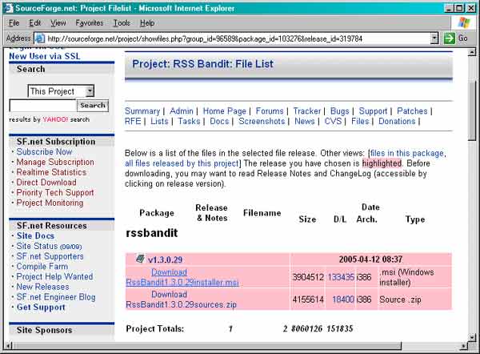The width and height of the screenshot is (480, 354).
Task: Click the release notes icon beside v1.3.0.29
Action: click(140, 259)
